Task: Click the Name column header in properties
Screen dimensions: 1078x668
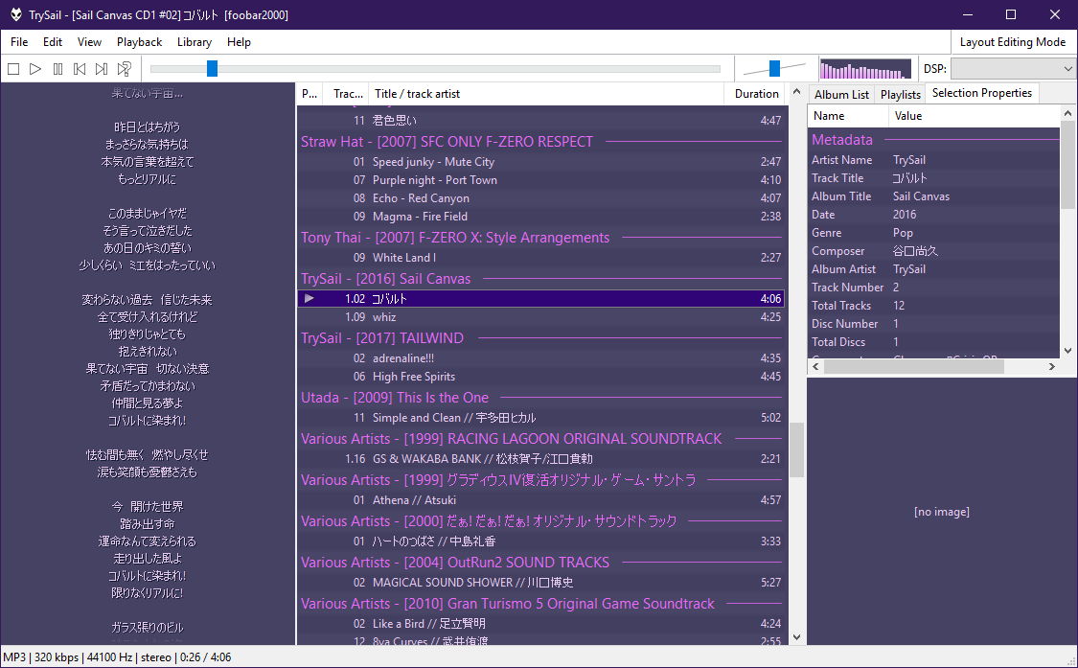Action: coord(848,116)
